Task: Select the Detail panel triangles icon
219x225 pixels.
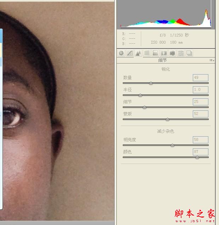Action: tap(138, 53)
